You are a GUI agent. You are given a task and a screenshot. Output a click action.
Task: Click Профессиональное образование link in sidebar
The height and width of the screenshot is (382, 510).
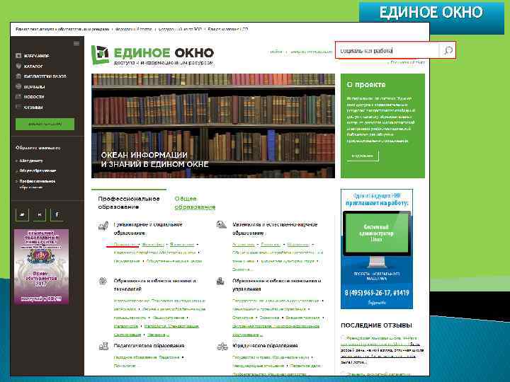point(38,184)
